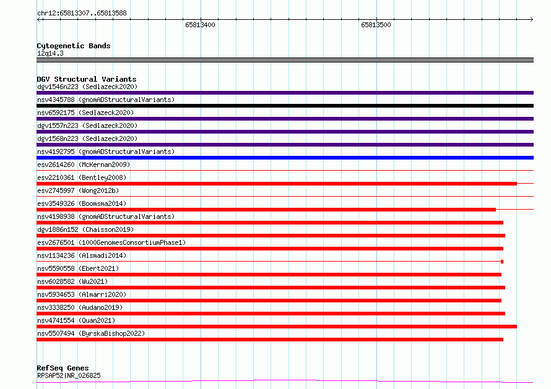Screen dimensions: 551x389
Task: Click the esv2614260 (McKernan2009) label
Action: coord(84,165)
